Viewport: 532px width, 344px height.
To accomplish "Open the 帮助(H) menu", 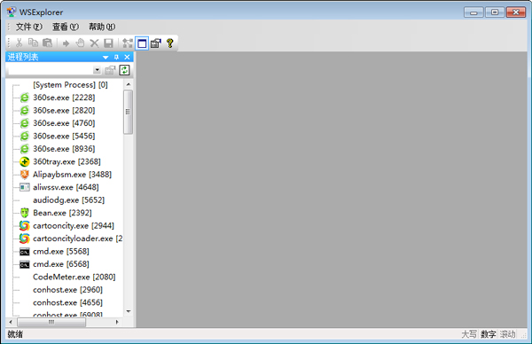I will [102, 27].
